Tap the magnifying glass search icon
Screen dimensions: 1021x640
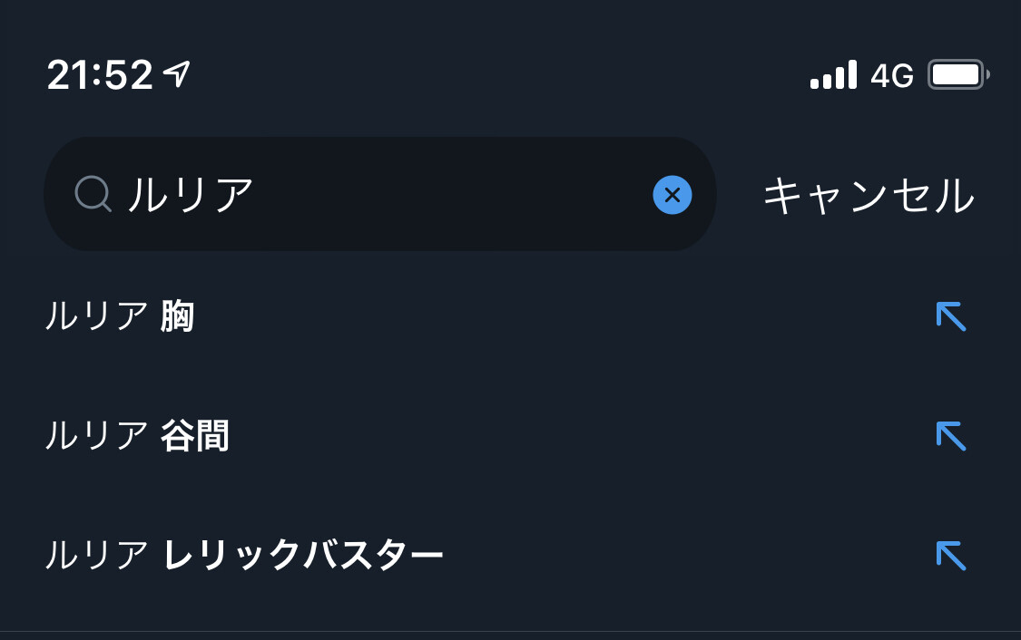click(x=93, y=194)
